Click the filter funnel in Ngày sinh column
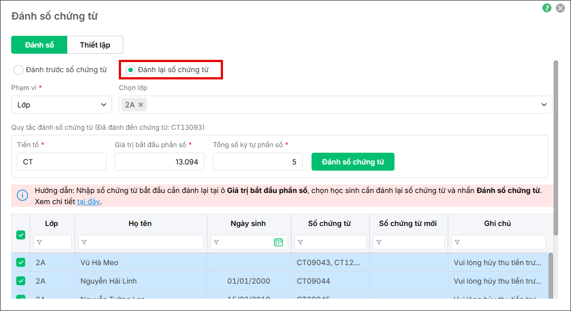 click(216, 242)
